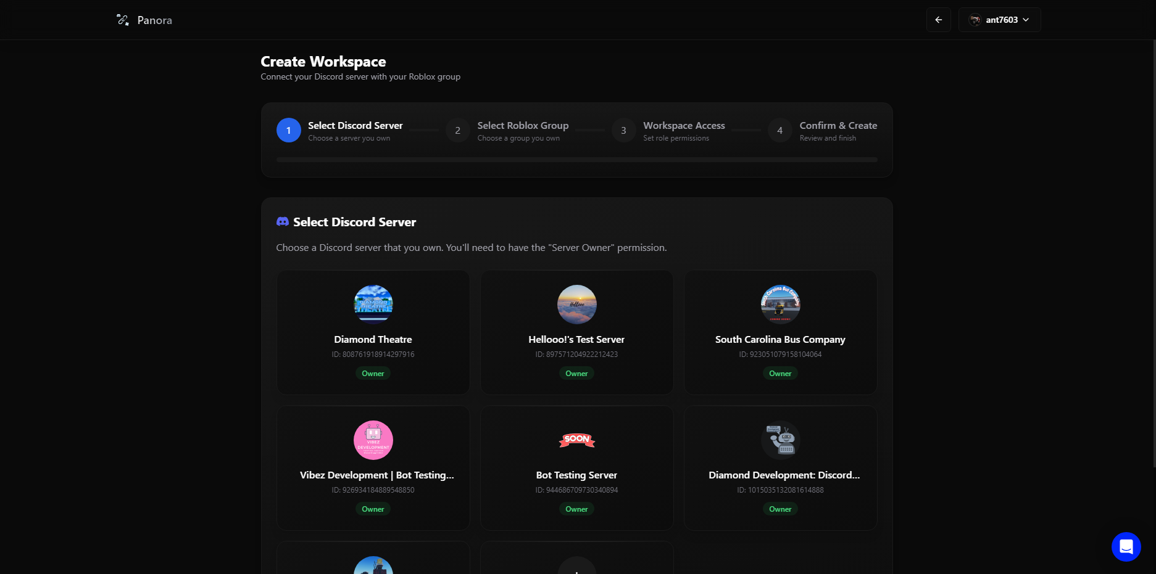Select 'Vibez Development | Bot Testing...' name

tap(376, 475)
